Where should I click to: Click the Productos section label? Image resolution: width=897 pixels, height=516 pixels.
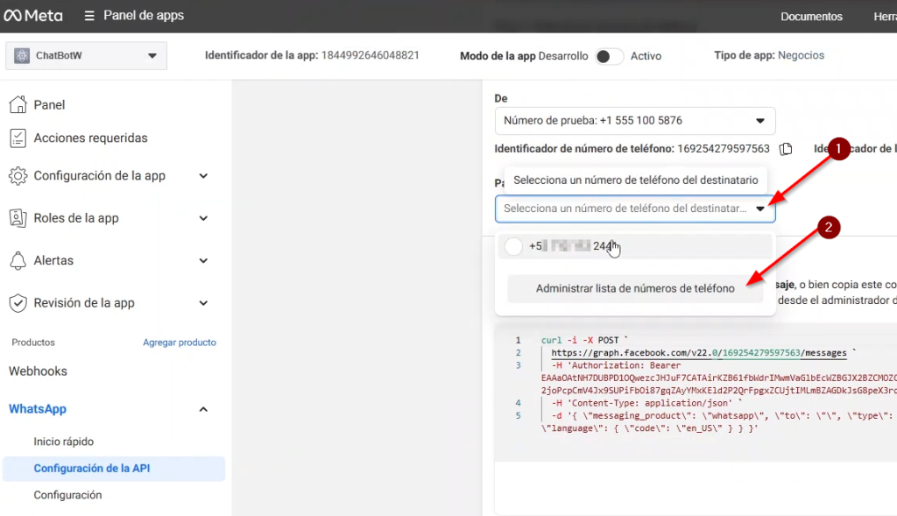pos(33,342)
